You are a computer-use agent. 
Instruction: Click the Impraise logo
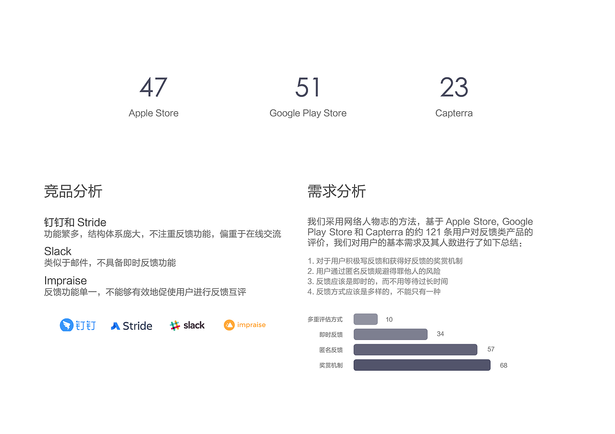click(x=245, y=325)
